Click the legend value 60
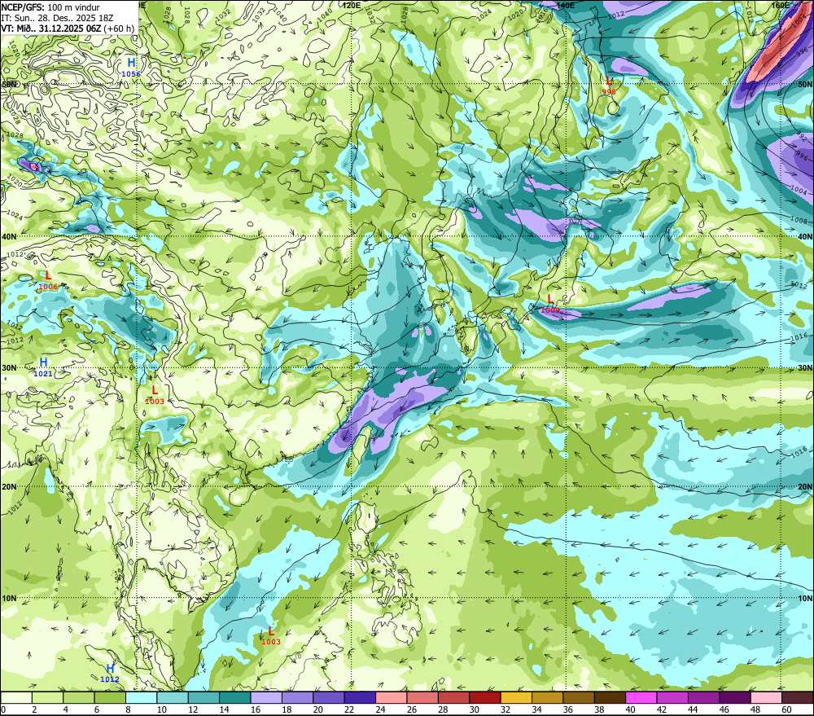The image size is (814, 716). pos(786,709)
